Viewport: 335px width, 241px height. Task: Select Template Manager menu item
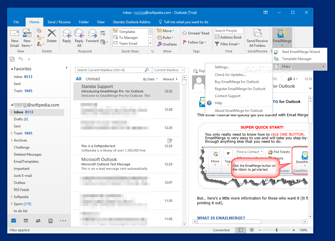click(x=300, y=59)
